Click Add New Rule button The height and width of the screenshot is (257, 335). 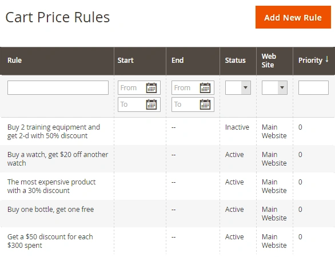293,17
